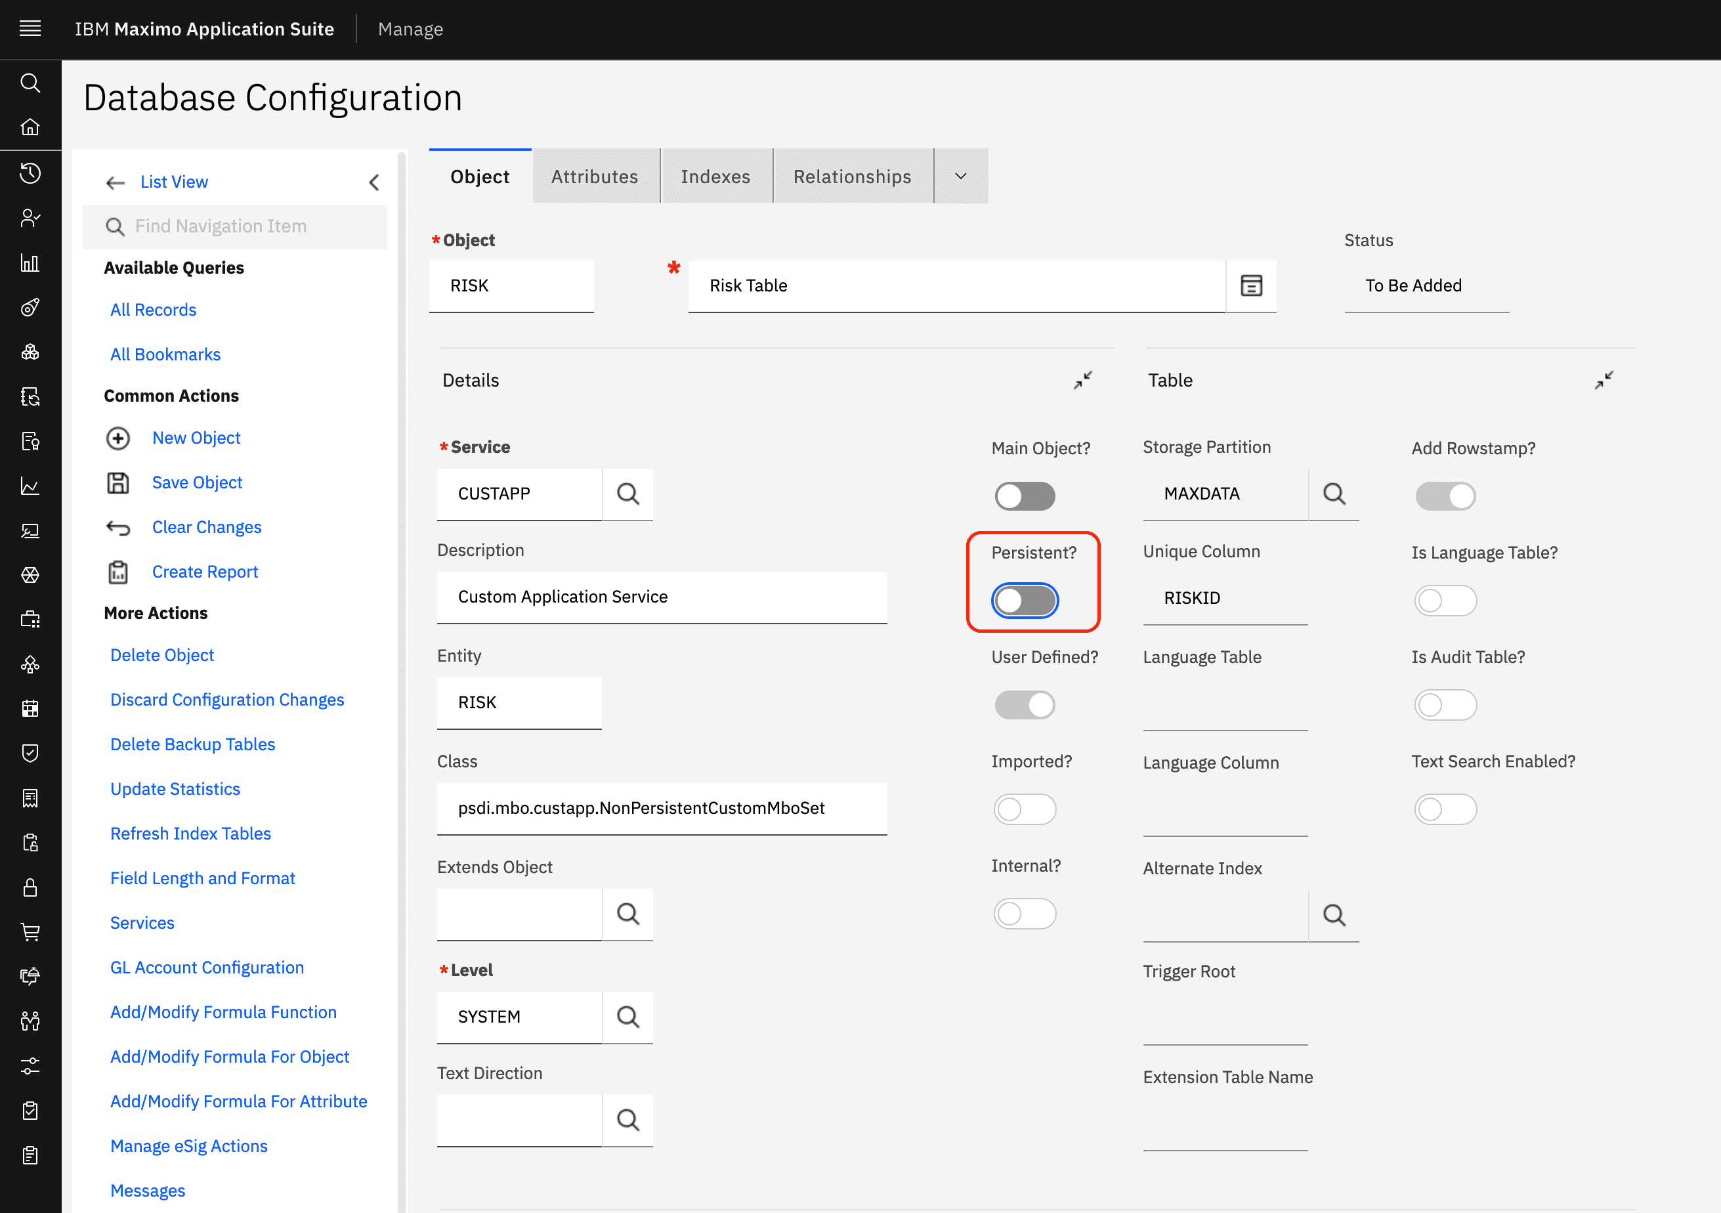The image size is (1721, 1213).
Task: Click the Delete Object action
Action: click(x=162, y=655)
